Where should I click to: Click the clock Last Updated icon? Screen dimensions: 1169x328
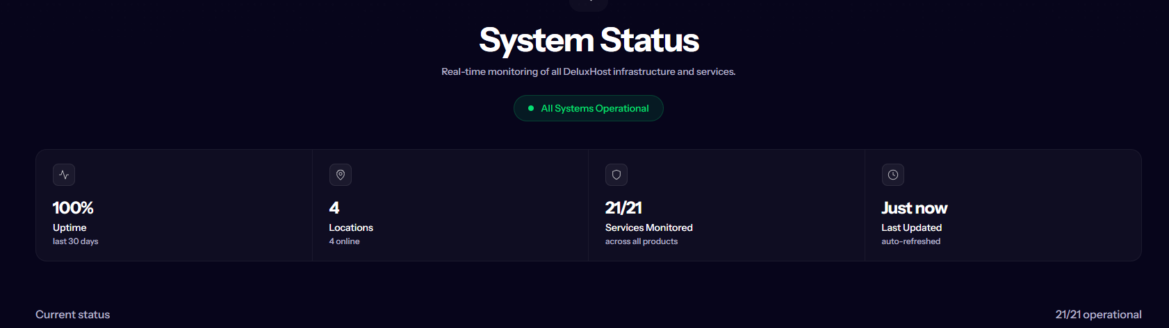point(893,175)
